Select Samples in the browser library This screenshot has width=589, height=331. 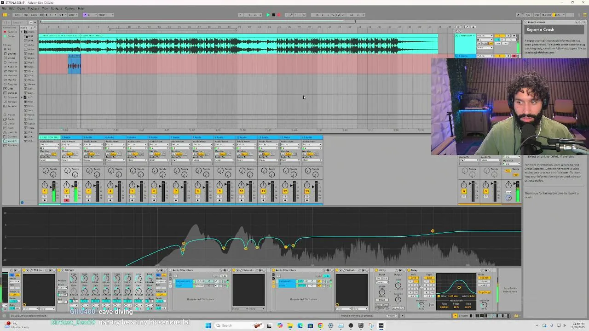(11, 93)
